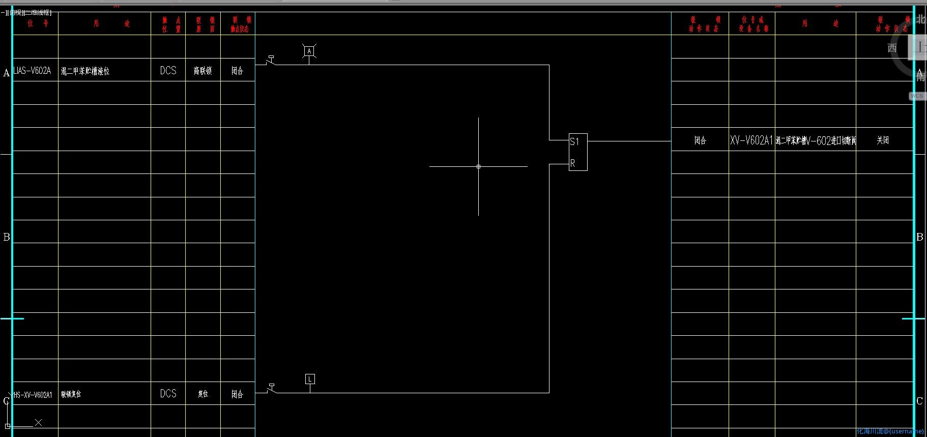Select 闭合 in the HS-XV-V602A1 row
Image resolution: width=927 pixels, height=437 pixels.
pyautogui.click(x=237, y=394)
